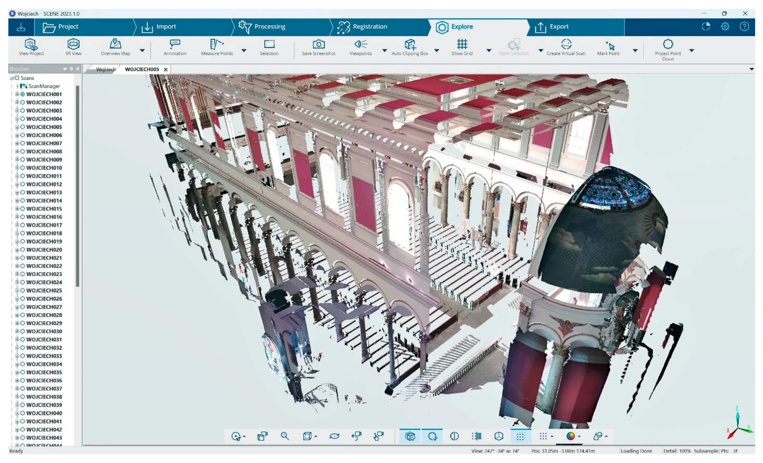Click the Auto Clipping Box icon
This screenshot has width=763, height=463.
pos(410,45)
